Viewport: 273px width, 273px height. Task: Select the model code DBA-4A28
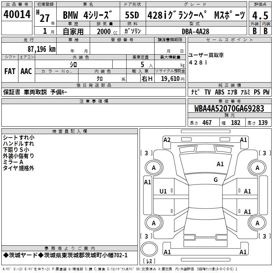pyautogui.click(x=195, y=31)
